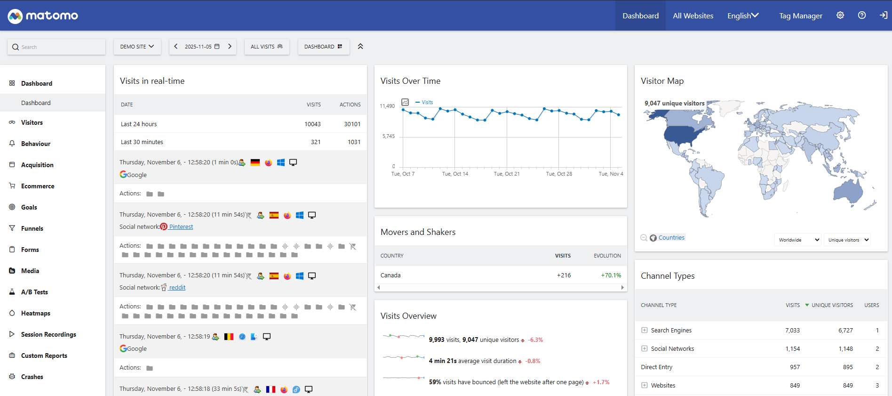Open the DEMO SITE website selector

(137, 47)
